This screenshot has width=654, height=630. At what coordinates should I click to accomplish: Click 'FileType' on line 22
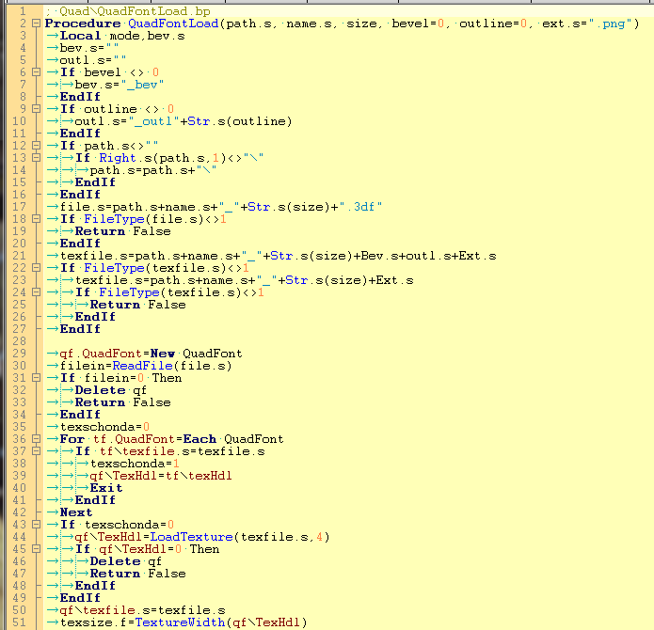(114, 267)
